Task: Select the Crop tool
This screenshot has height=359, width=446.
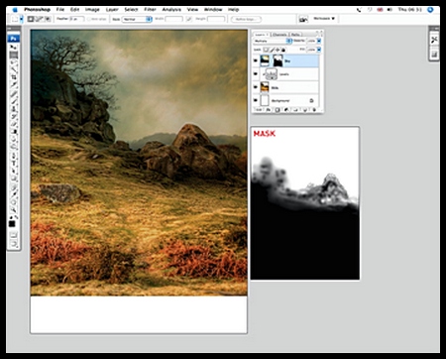Action: [x=14, y=77]
